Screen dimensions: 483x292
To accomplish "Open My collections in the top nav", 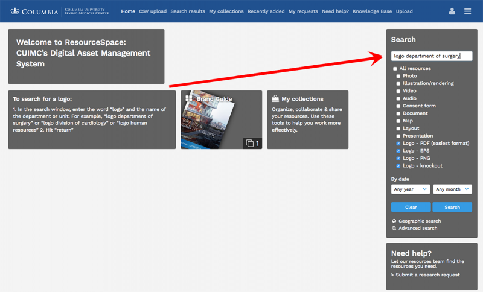I will pos(226,11).
